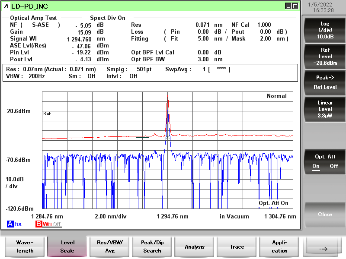Screen dimensions: 346x259
Task: Select the blue trace A Fix indicator
Action: [14, 224]
